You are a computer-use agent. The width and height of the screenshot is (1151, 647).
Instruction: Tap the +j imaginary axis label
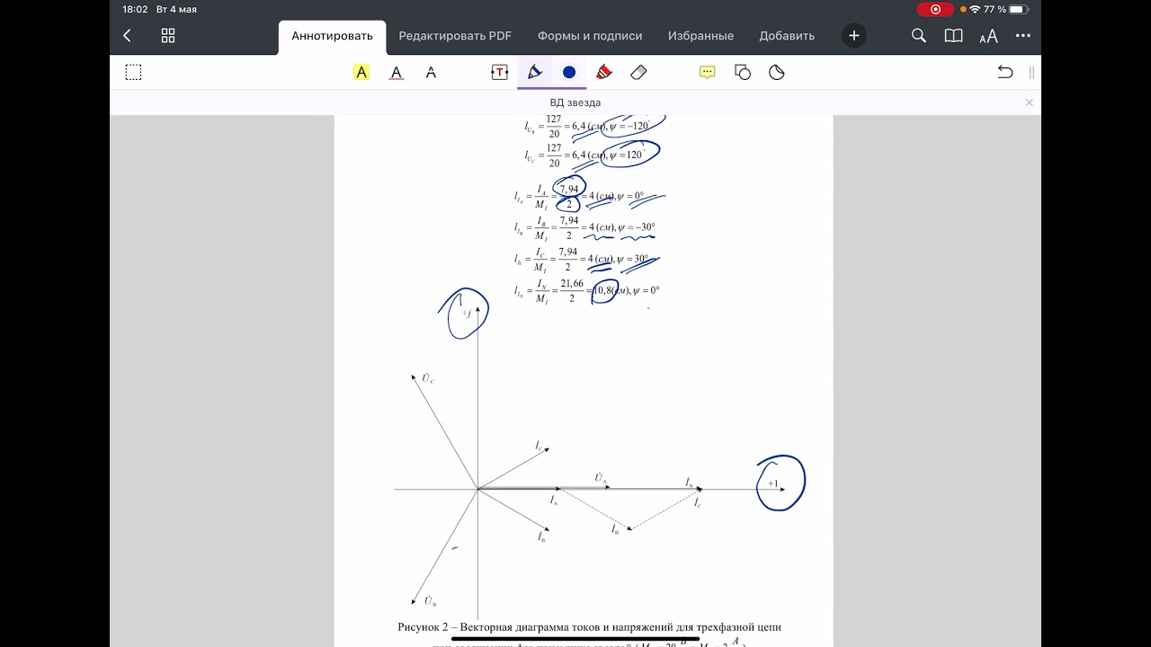467,314
